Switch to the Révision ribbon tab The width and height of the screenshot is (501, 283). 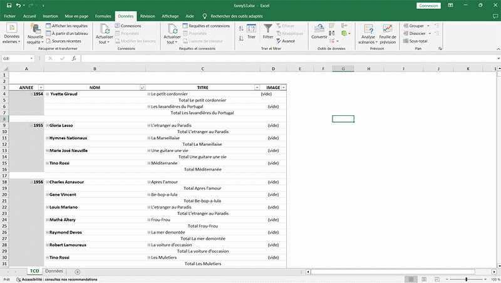(x=147, y=15)
